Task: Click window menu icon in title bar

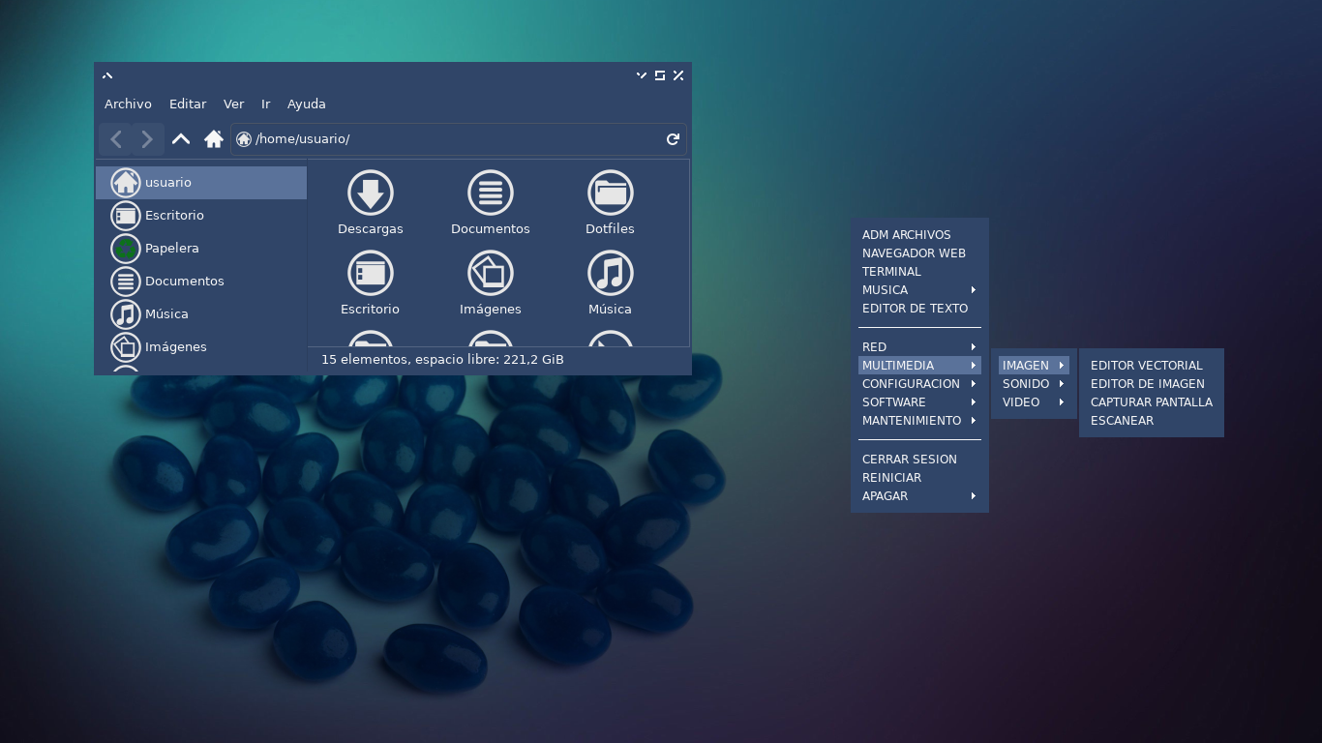Action: tap(107, 75)
